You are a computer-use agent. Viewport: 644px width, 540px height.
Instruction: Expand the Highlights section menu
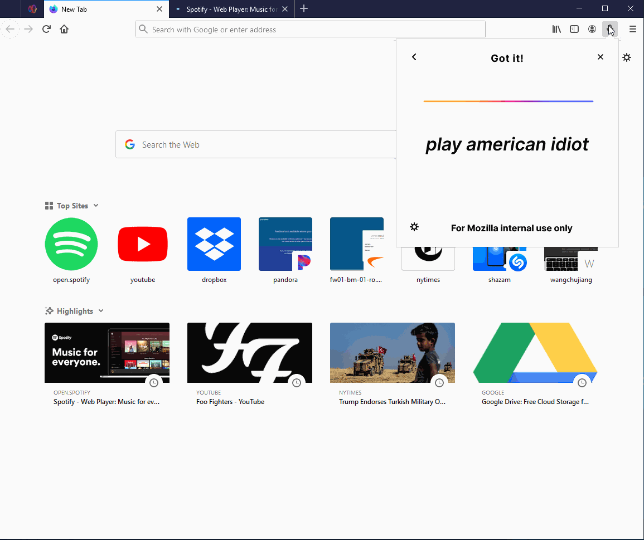coord(101,311)
